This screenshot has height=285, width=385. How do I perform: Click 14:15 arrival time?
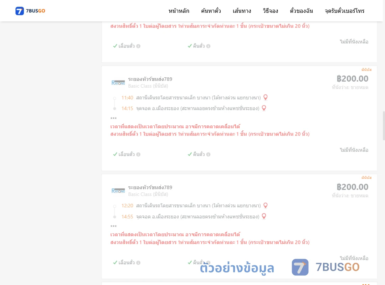[127, 109]
